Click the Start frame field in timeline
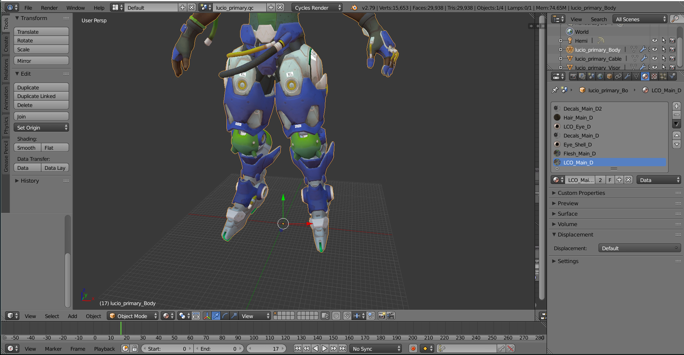The image size is (684, 355). tap(167, 349)
